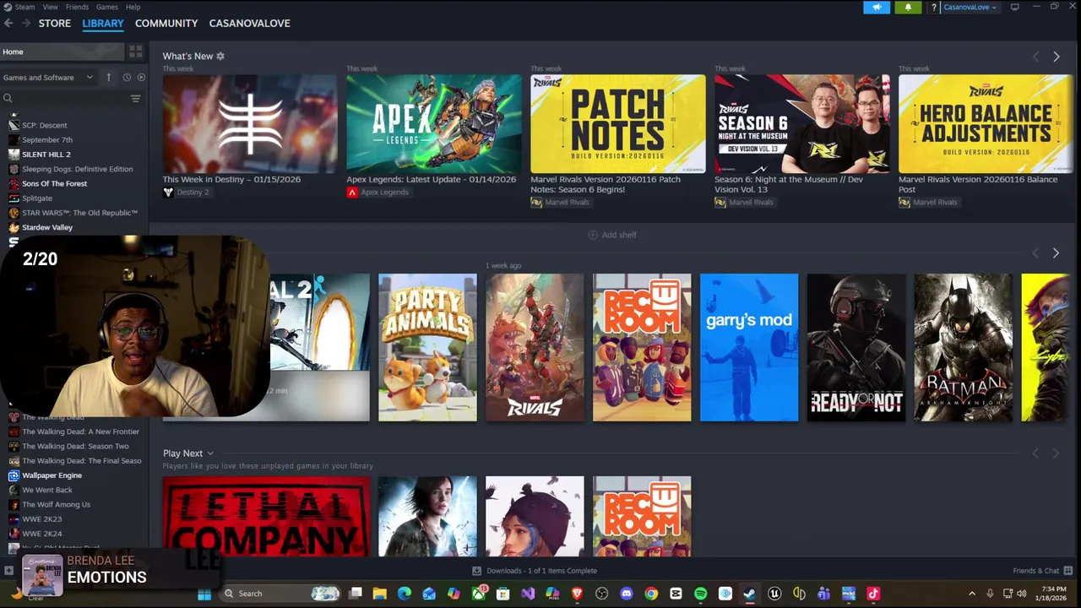1081x608 pixels.
Task: Open Steam help question mark
Action: [934, 8]
